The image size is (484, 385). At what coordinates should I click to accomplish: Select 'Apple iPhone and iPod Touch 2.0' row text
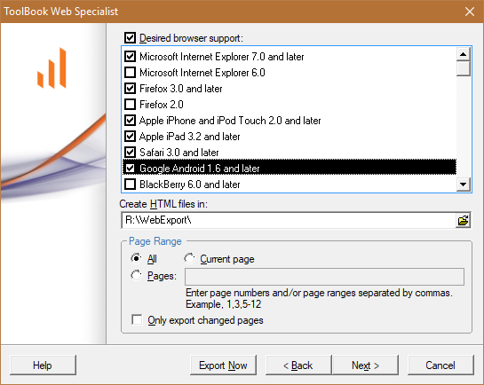(x=230, y=121)
